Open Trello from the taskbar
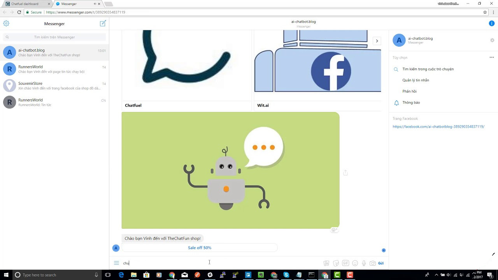Screen dimensions: 498x280 248,275
